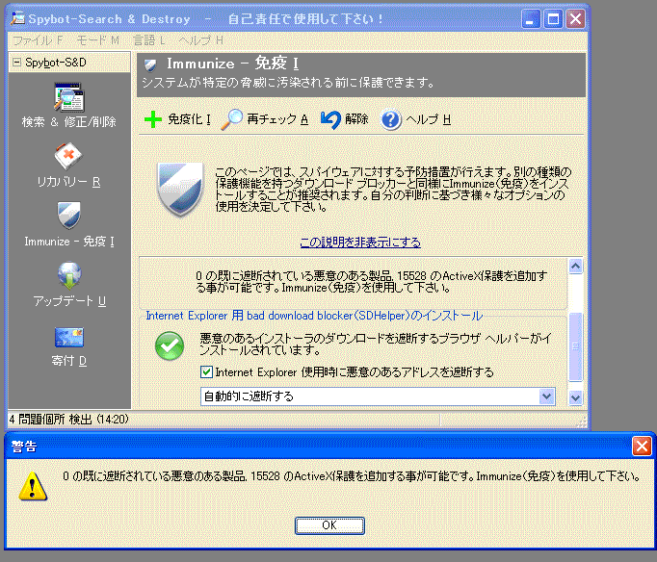Click the large shield image beside description
Viewport: 657px width, 562px height.
coord(180,190)
